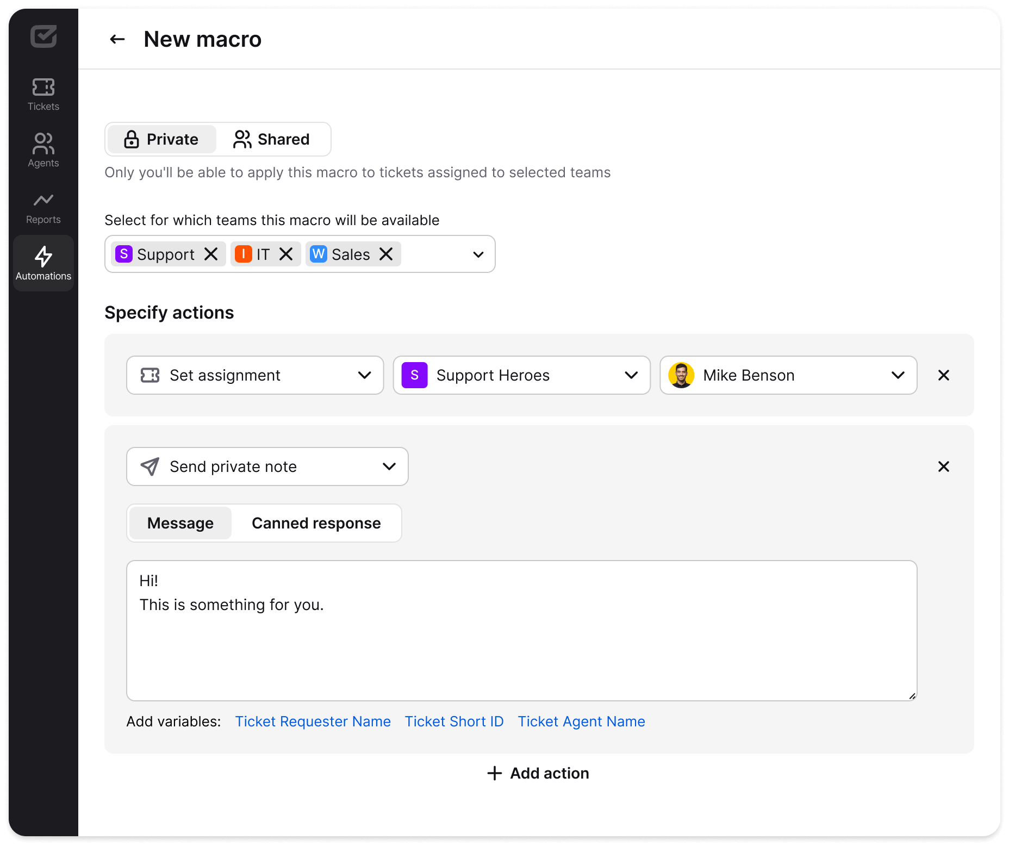
Task: Click the 'Specify actions' heading
Action: click(x=169, y=313)
